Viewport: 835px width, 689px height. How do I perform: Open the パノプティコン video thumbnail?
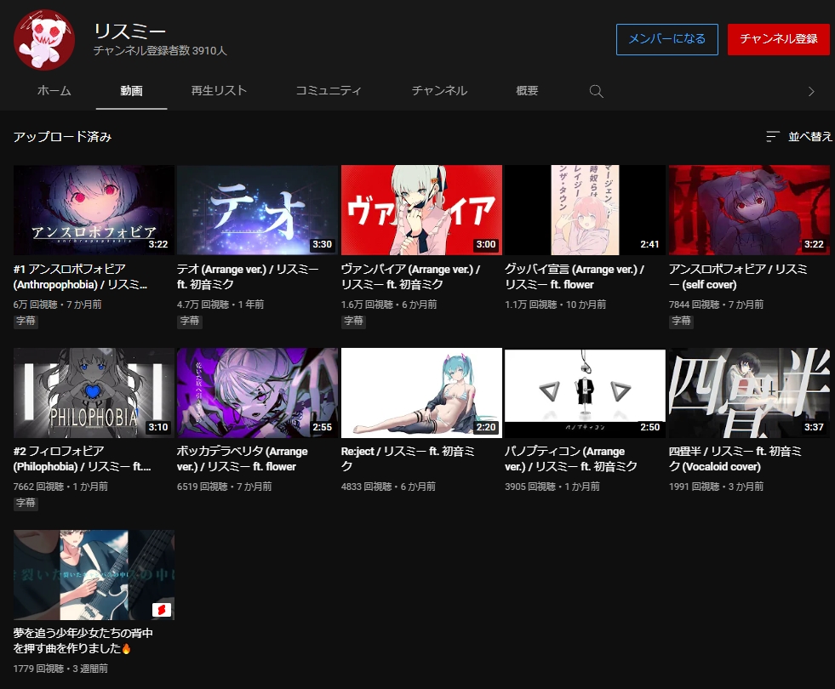585,393
